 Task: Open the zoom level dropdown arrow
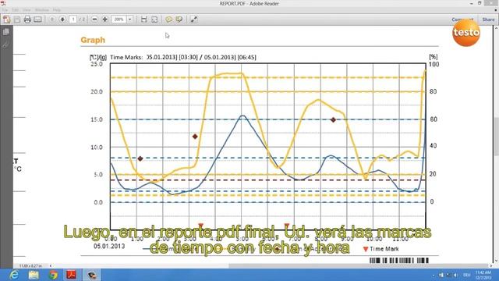tap(130, 20)
